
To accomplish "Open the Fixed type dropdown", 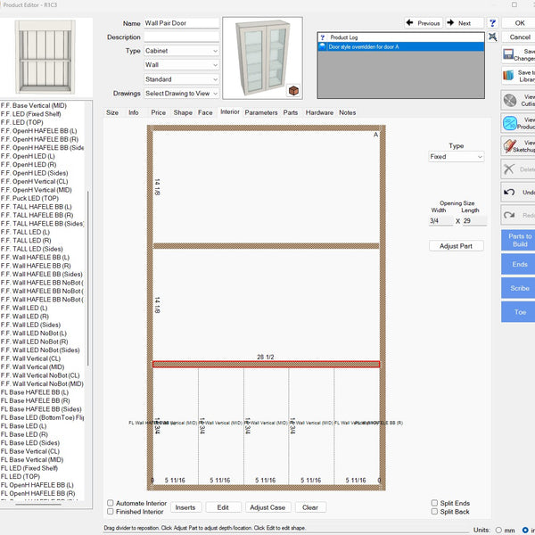I will point(456,157).
